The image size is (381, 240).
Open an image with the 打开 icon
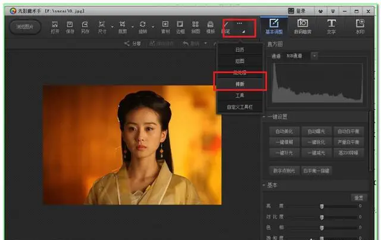point(55,27)
